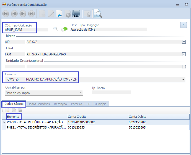Image resolution: width=191 pixels, height=155 pixels.
Task: Click the PN920 row selector arrow
Action: click(4, 122)
